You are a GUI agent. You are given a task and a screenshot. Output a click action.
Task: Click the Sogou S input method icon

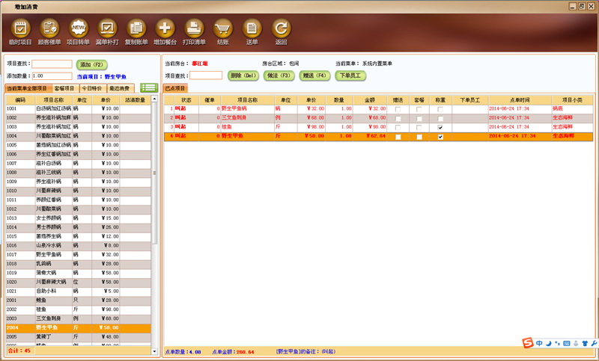[x=528, y=343]
